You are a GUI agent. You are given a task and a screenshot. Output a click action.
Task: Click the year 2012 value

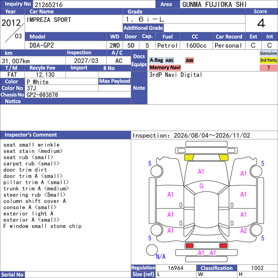tap(11, 23)
